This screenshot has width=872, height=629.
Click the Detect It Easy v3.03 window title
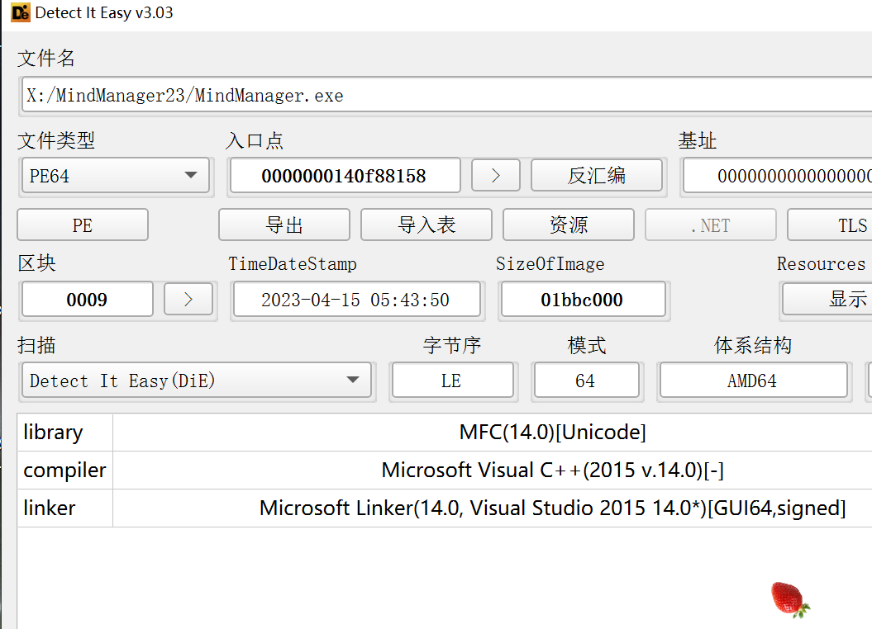[104, 12]
